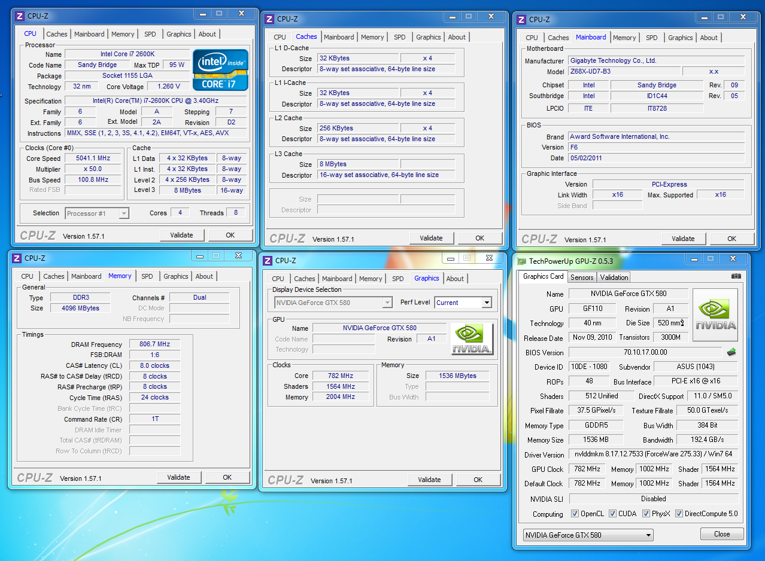
Task: Click the GPU-Z Bandwidth value 192.4 GB/s
Action: click(708, 440)
